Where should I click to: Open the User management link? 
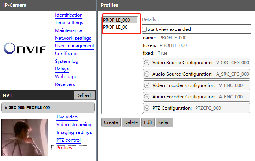point(74,46)
